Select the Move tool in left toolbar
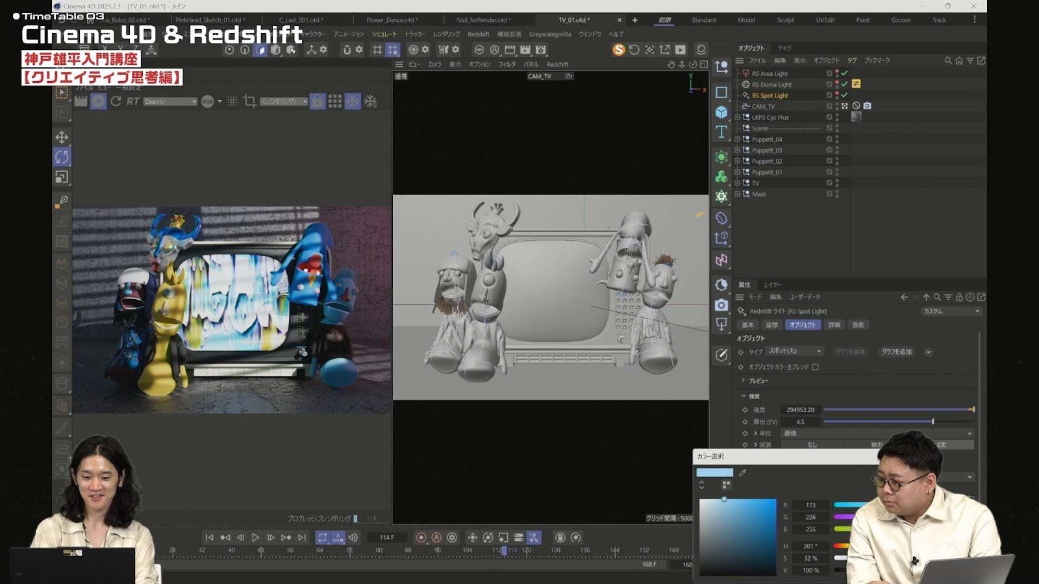The width and height of the screenshot is (1039, 584). [x=62, y=137]
